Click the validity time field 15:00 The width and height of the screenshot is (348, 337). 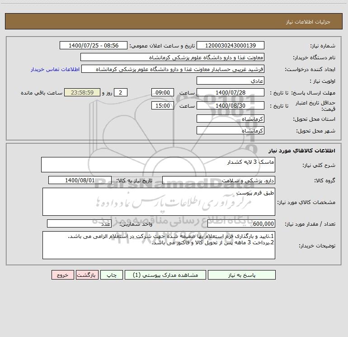click(x=162, y=105)
